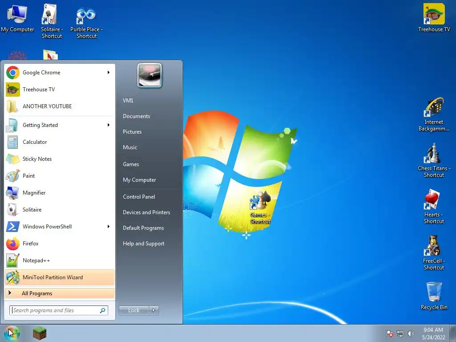The width and height of the screenshot is (456, 342).
Task: Launch Firefox icon in Start menu
Action: [x=13, y=244]
